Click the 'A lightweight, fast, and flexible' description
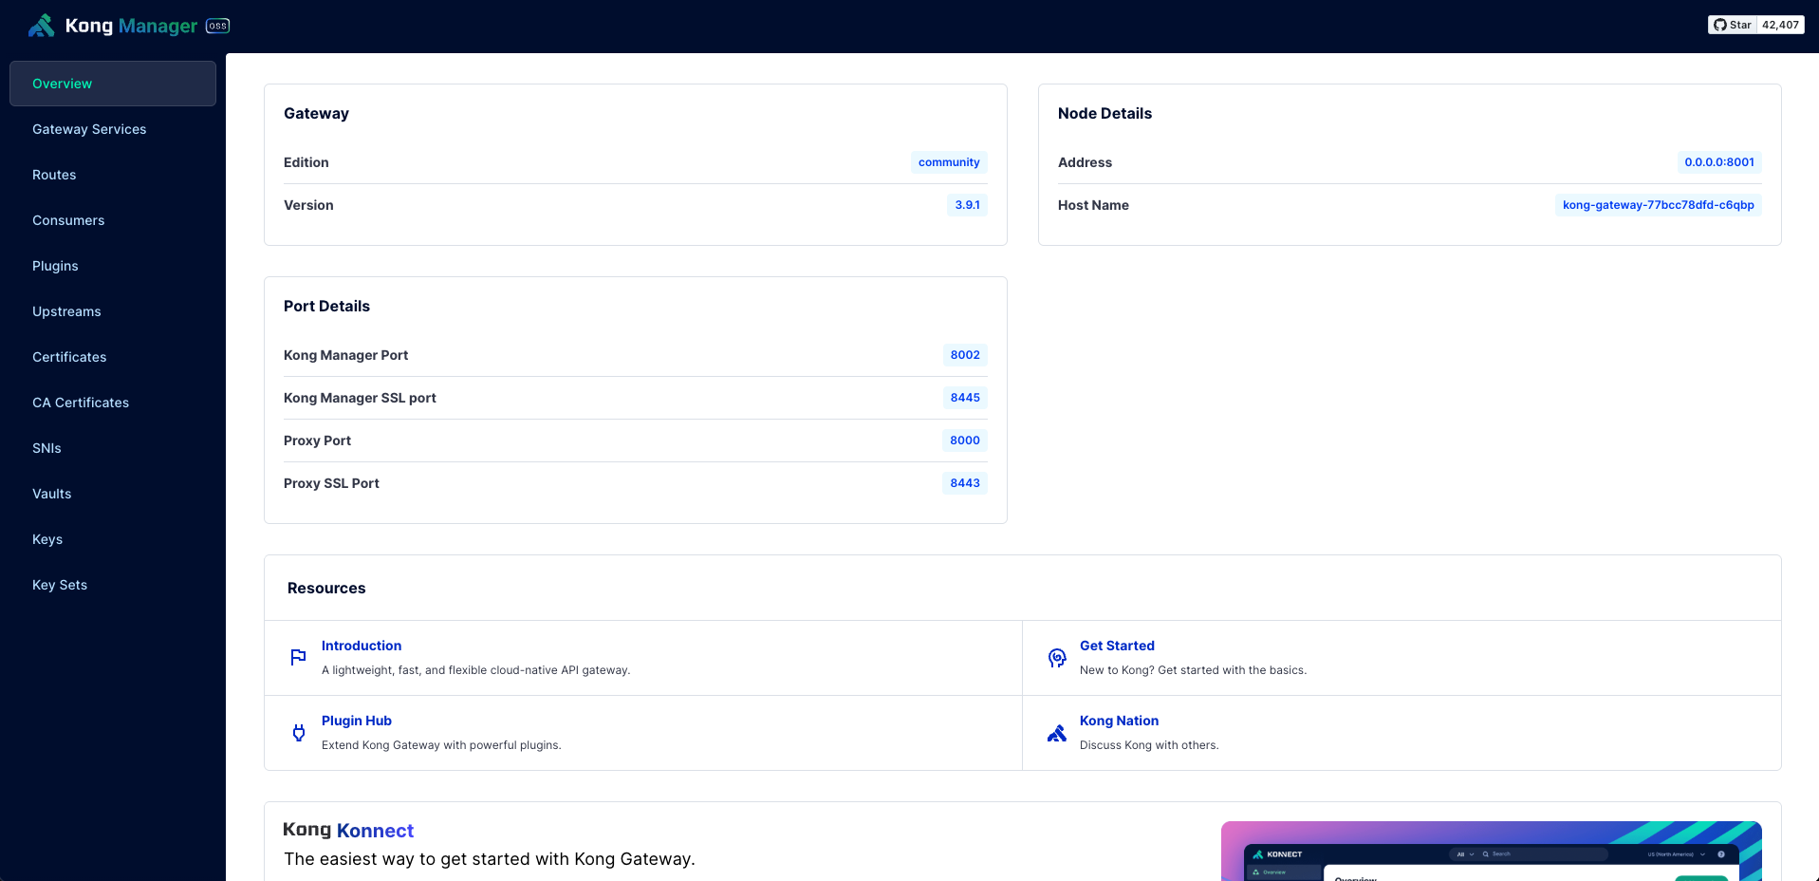 click(475, 670)
